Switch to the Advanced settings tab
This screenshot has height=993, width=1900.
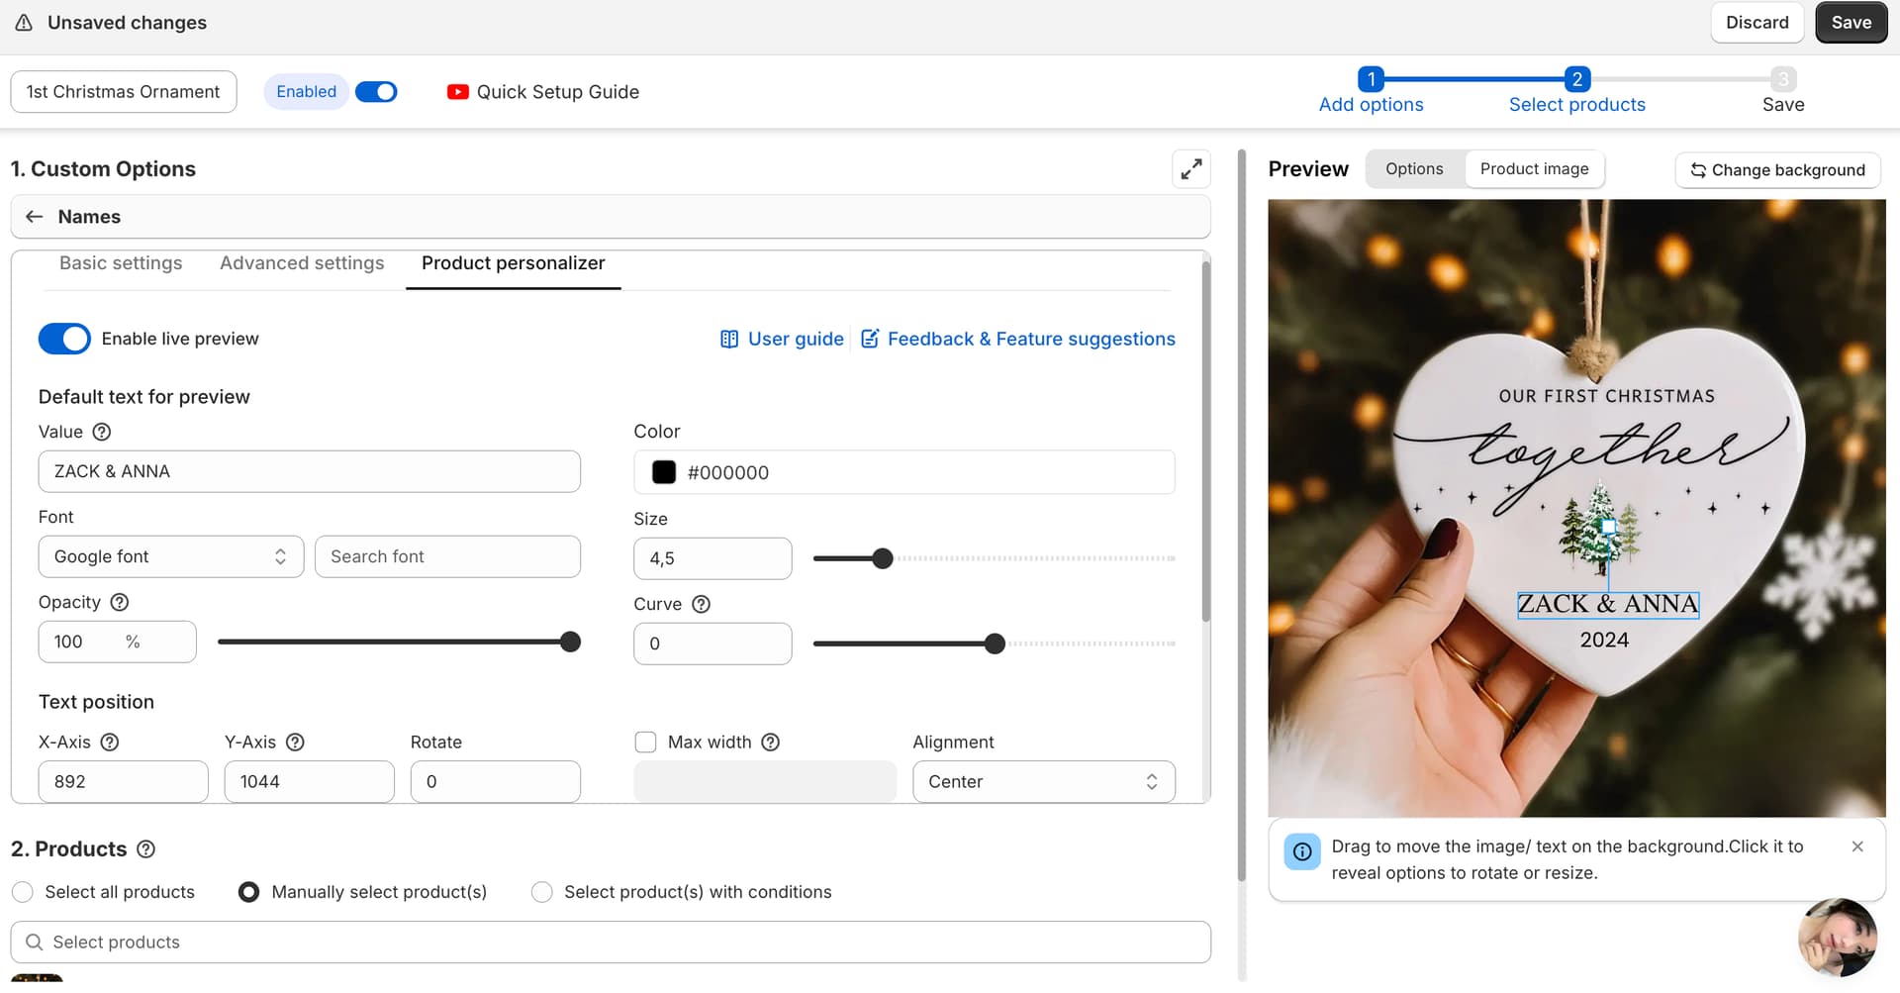pyautogui.click(x=302, y=263)
